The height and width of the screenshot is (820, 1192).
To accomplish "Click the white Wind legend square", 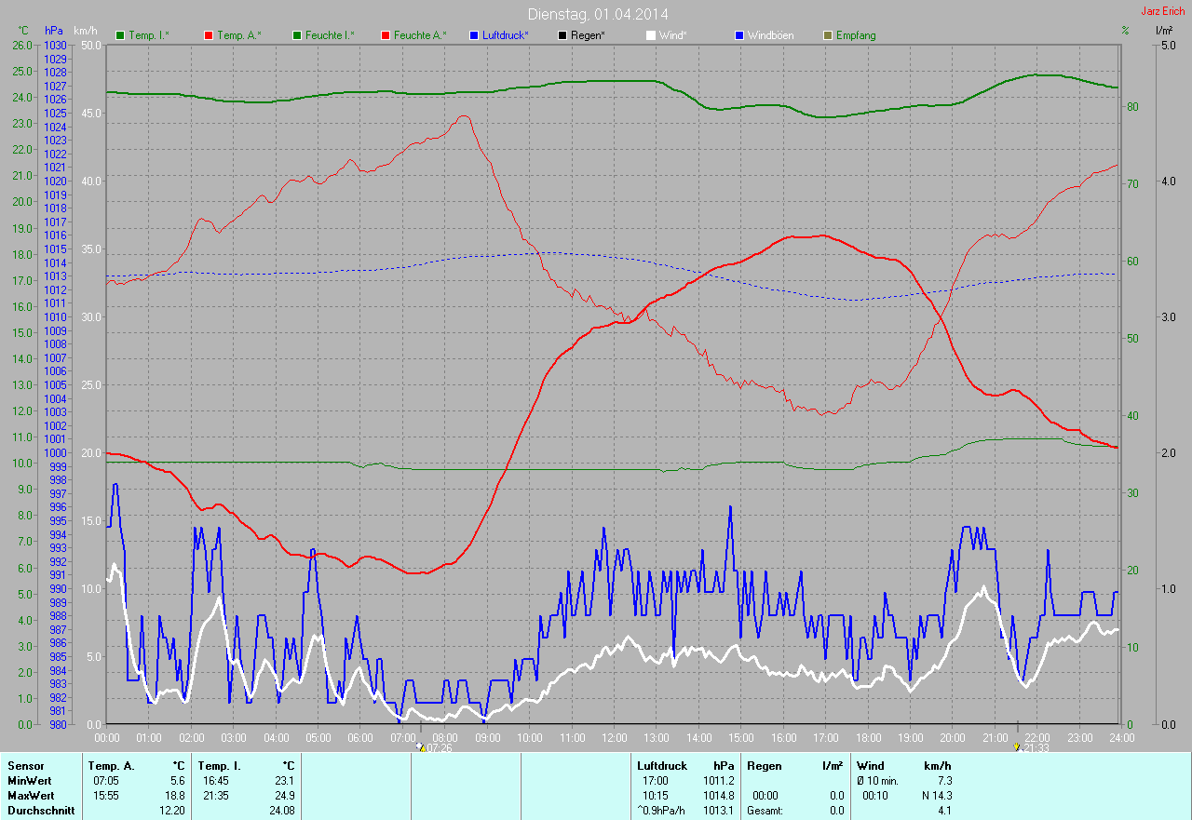I will [651, 35].
